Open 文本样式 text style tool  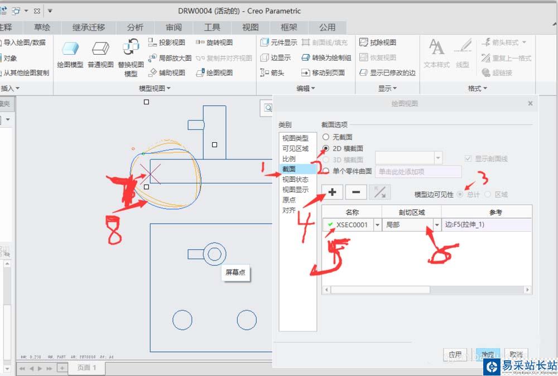pyautogui.click(x=437, y=54)
